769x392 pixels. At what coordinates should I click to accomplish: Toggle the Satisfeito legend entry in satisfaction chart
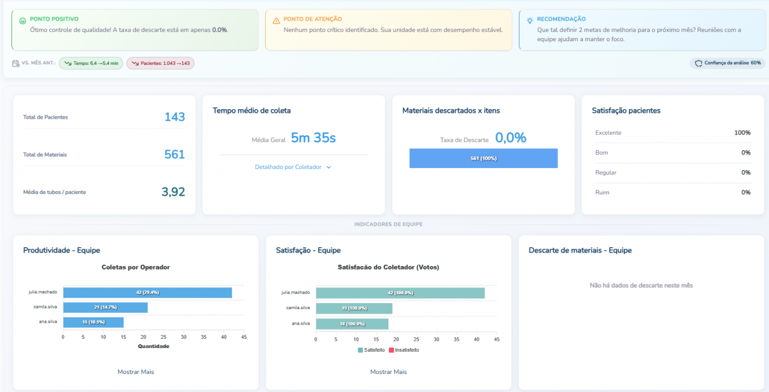point(371,350)
